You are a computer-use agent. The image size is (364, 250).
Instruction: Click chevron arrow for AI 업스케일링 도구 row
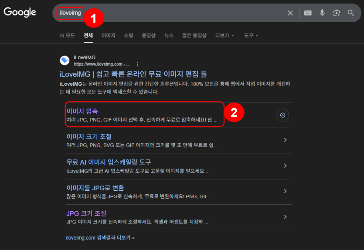pyautogui.click(x=285, y=166)
